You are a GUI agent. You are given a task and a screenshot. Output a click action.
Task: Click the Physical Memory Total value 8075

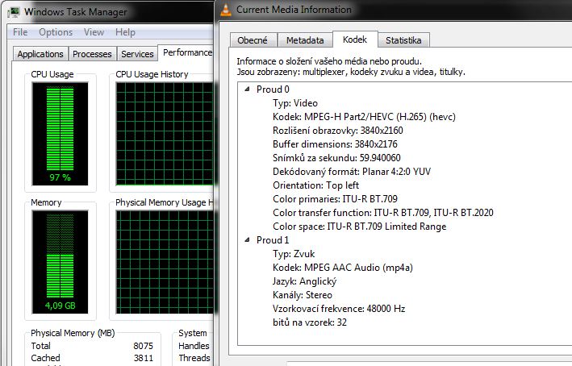point(143,346)
